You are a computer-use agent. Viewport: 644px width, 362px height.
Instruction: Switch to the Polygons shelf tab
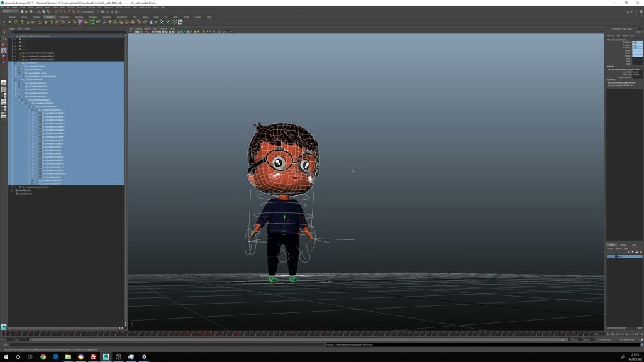pos(50,17)
